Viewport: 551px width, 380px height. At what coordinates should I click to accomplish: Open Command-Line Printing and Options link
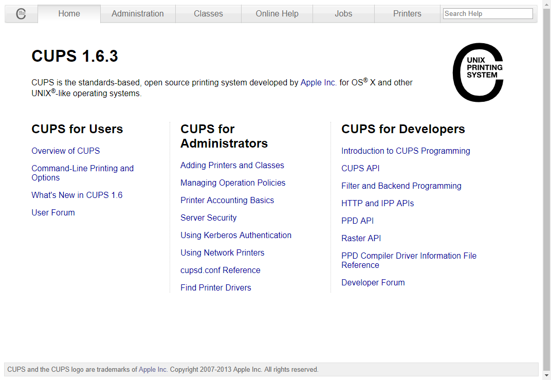[83, 173]
